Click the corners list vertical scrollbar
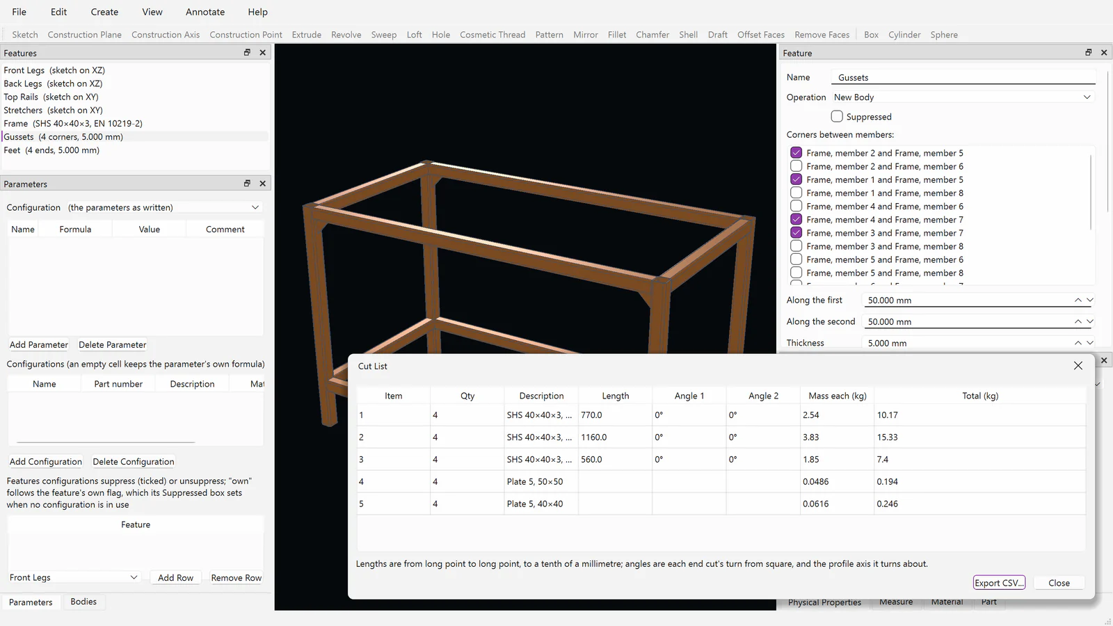The image size is (1113, 626). click(1091, 192)
